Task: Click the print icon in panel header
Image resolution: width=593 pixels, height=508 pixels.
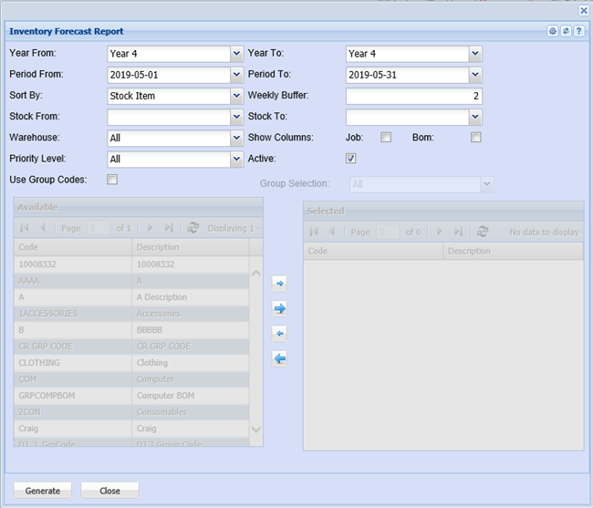Action: (553, 31)
